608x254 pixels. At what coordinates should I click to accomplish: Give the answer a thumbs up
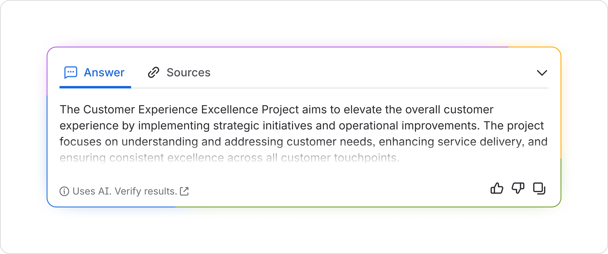pyautogui.click(x=497, y=188)
